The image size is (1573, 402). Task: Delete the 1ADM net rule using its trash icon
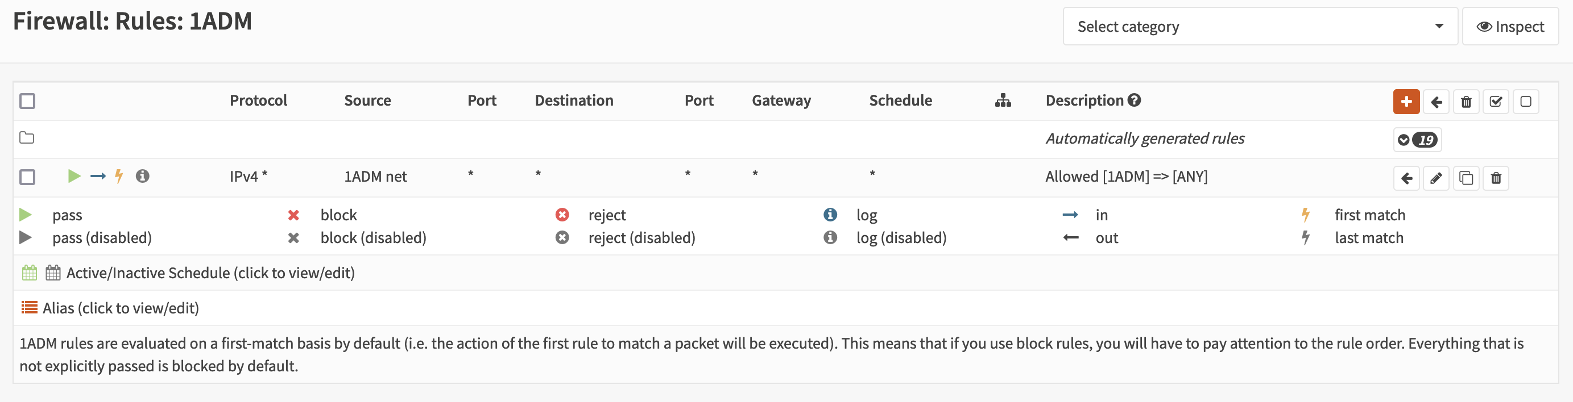[1496, 178]
